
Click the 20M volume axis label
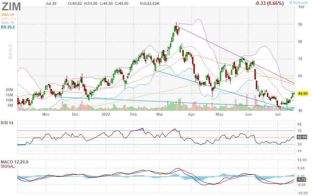[9, 90]
